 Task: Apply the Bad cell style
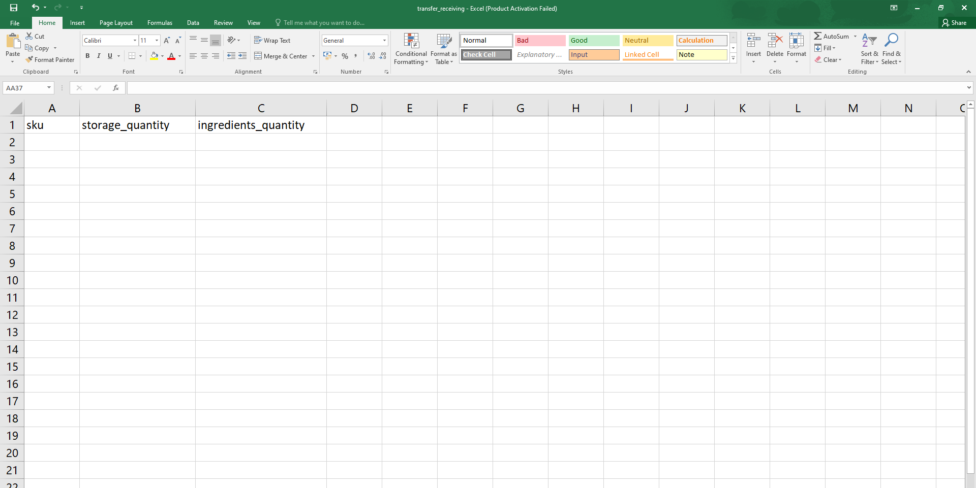540,40
